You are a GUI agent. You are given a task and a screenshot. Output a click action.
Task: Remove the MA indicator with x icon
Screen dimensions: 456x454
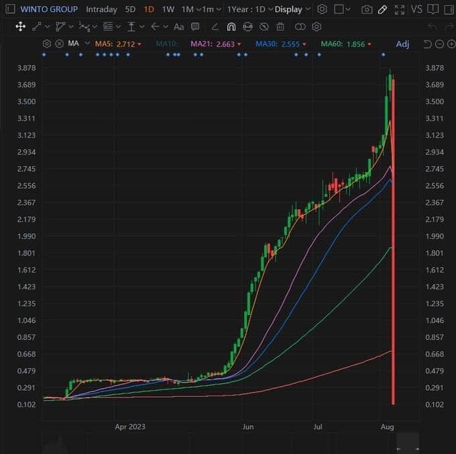coord(59,44)
